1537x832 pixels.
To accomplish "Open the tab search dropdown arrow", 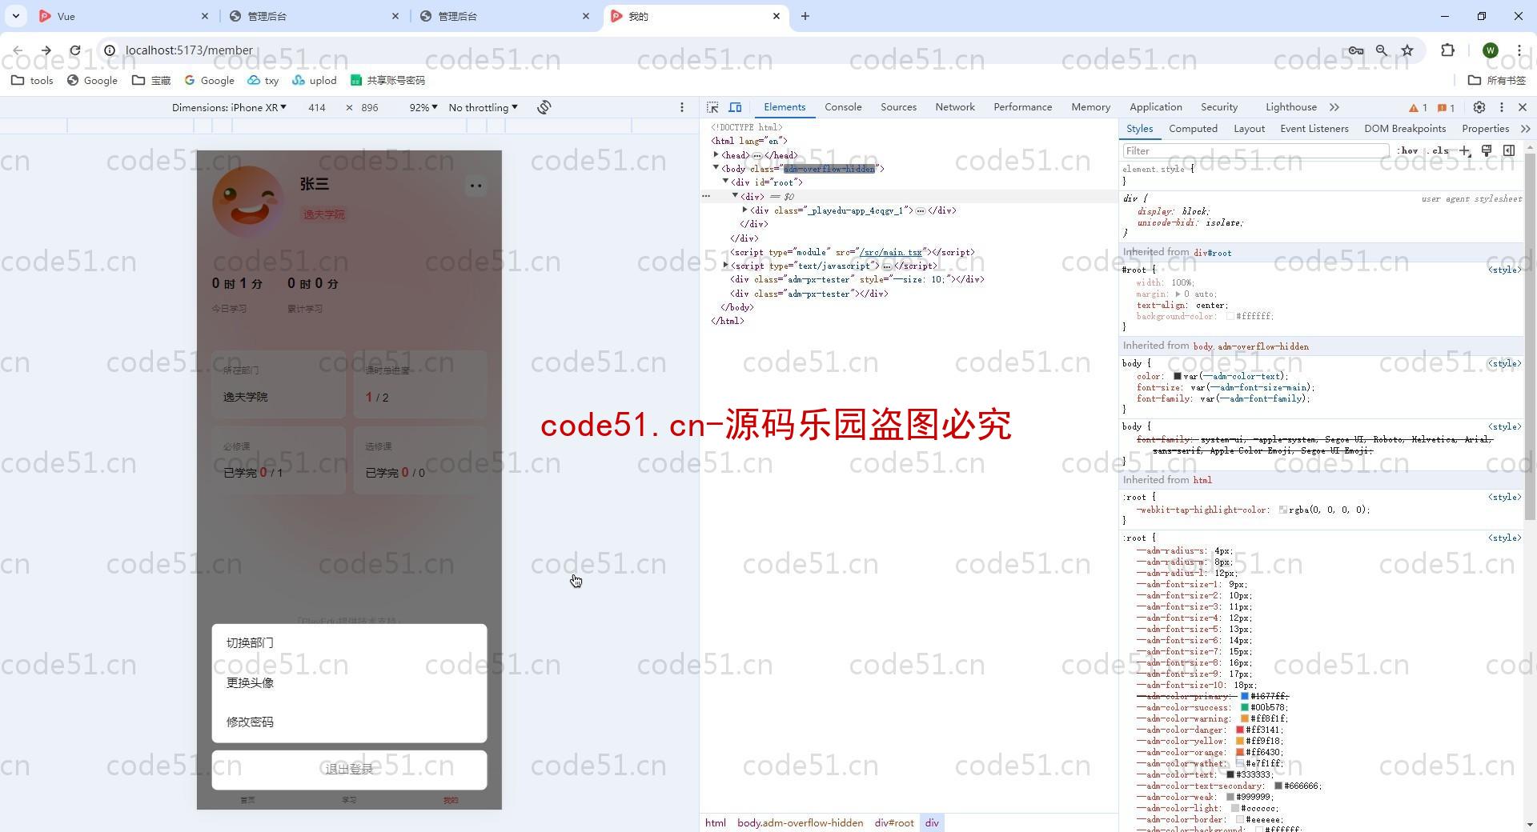I will 15,16.
